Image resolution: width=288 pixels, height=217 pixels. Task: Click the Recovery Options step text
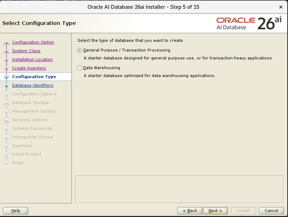point(30,120)
